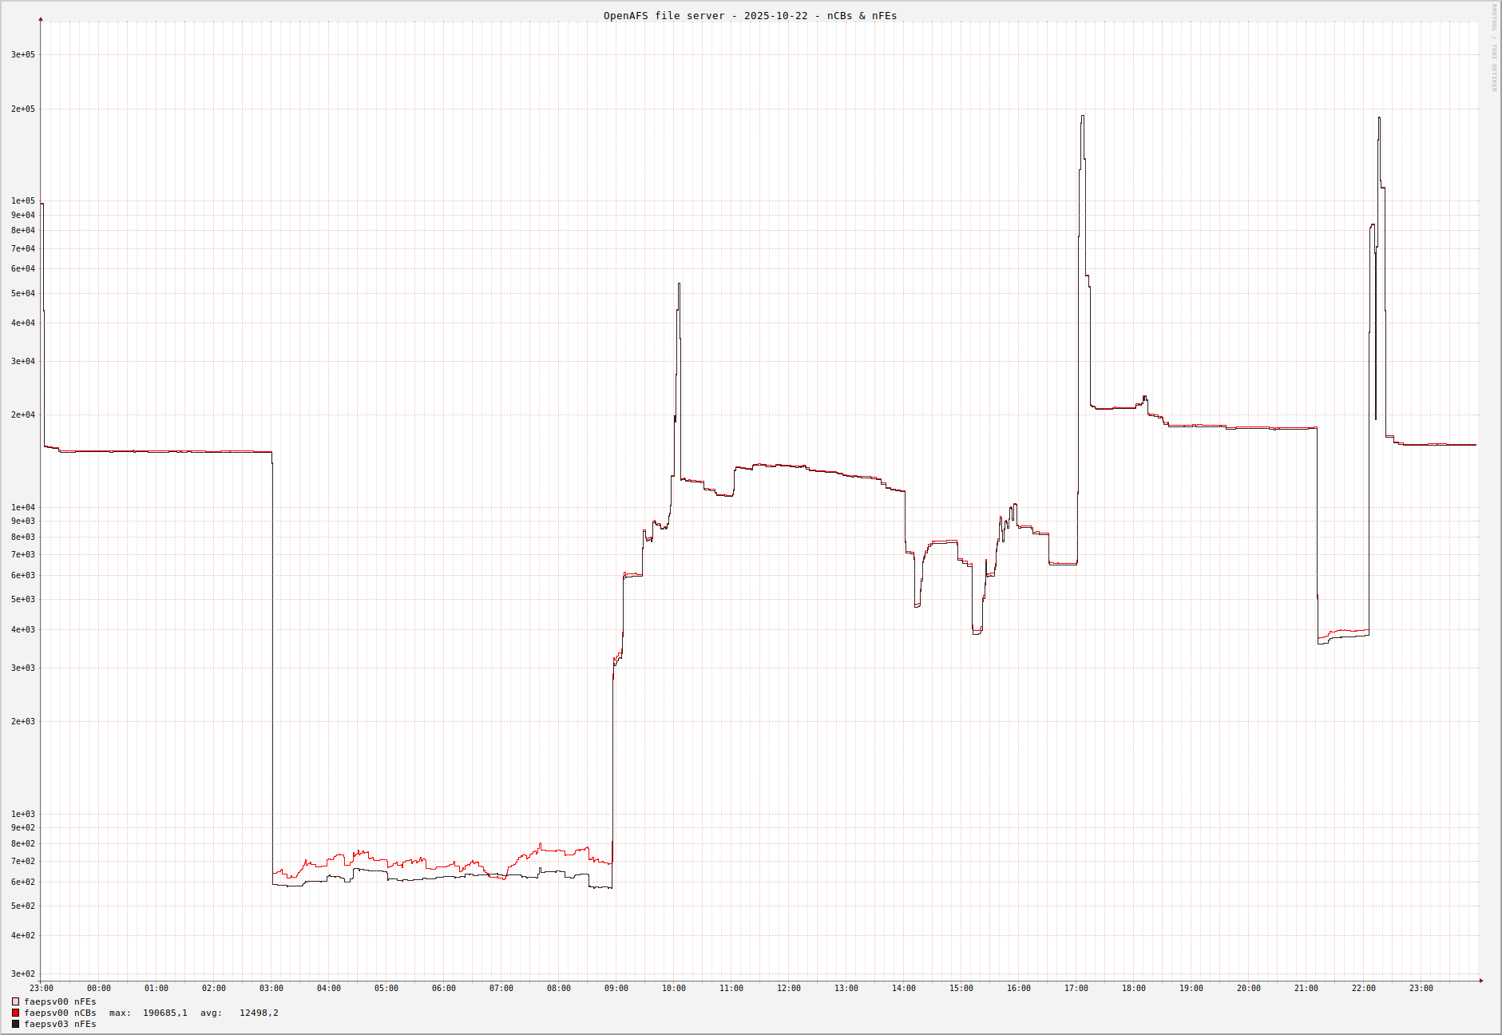Select the faepsv03 nFEs legend label

60,1024
